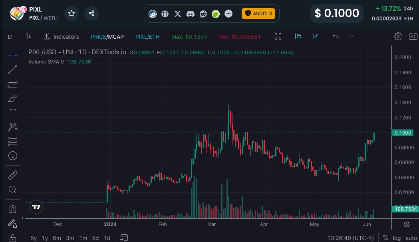Open the Indicators menu
Image resolution: width=419 pixels, height=242 pixels.
pos(62,37)
